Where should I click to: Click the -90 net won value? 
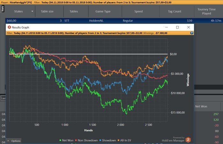click(x=216, y=142)
